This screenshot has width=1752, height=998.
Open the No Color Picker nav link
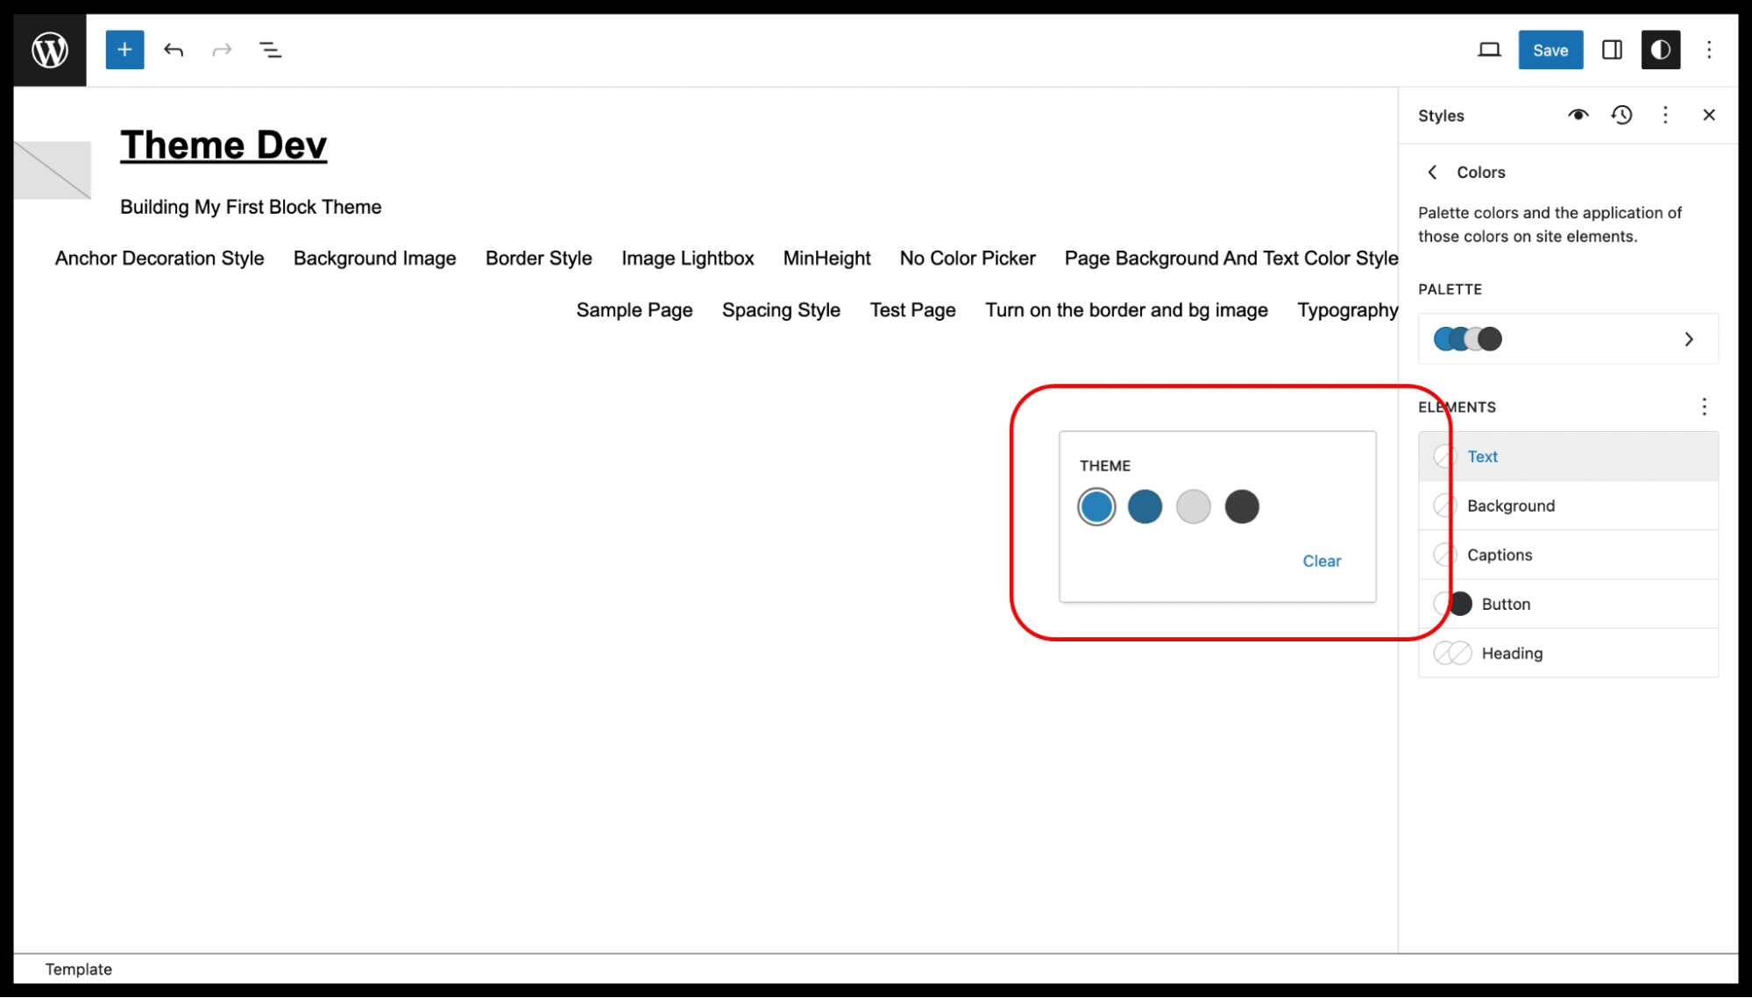[x=968, y=258]
